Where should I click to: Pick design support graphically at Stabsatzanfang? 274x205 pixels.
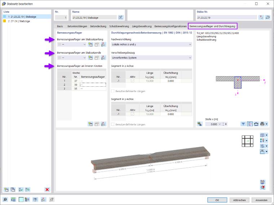[x=103, y=45]
